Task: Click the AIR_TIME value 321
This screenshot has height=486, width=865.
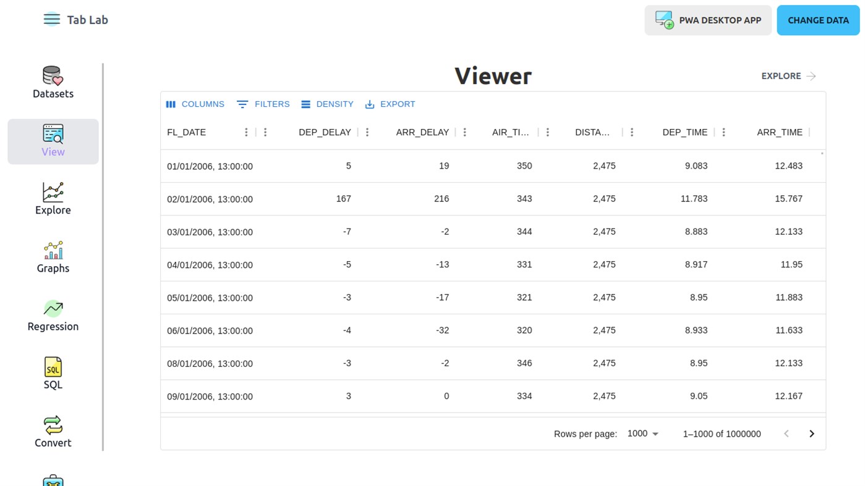Action: tap(524, 297)
